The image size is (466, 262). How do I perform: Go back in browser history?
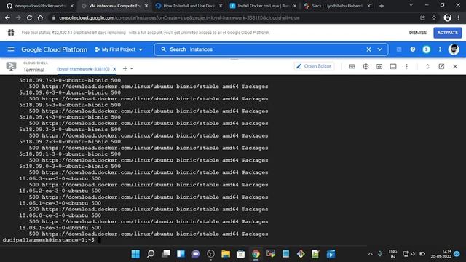[7, 17]
